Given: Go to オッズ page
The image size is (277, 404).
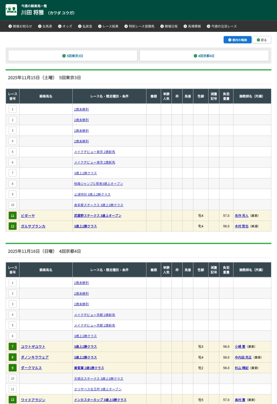Looking at the screenshot, I should pos(65,26).
